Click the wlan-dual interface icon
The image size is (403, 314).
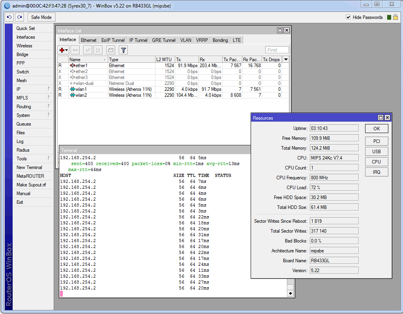point(73,83)
